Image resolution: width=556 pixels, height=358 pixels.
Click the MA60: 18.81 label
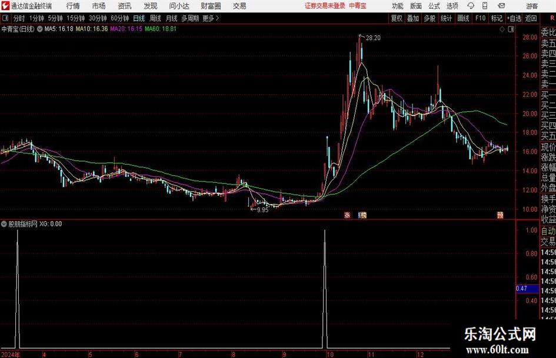click(160, 29)
